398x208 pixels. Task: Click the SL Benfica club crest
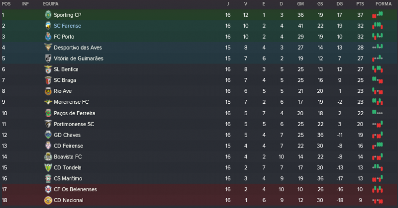[x=48, y=69]
